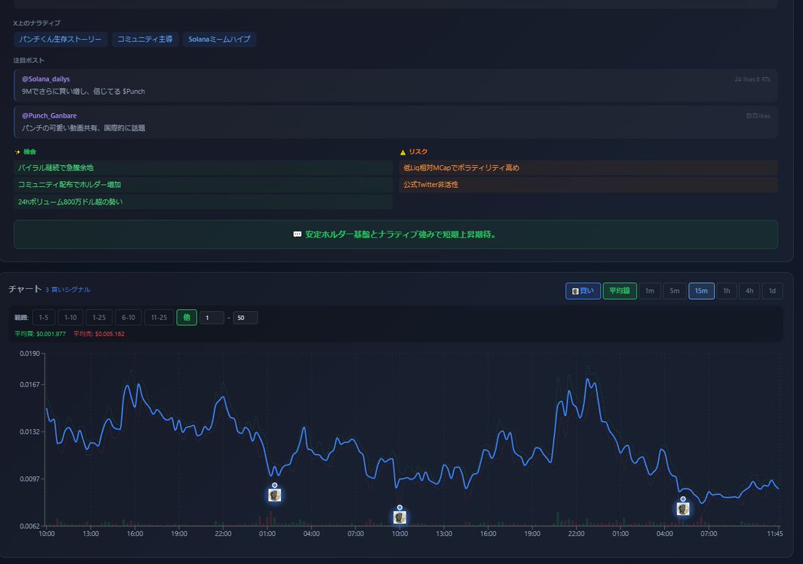Select the 1-25 range filter

click(99, 318)
